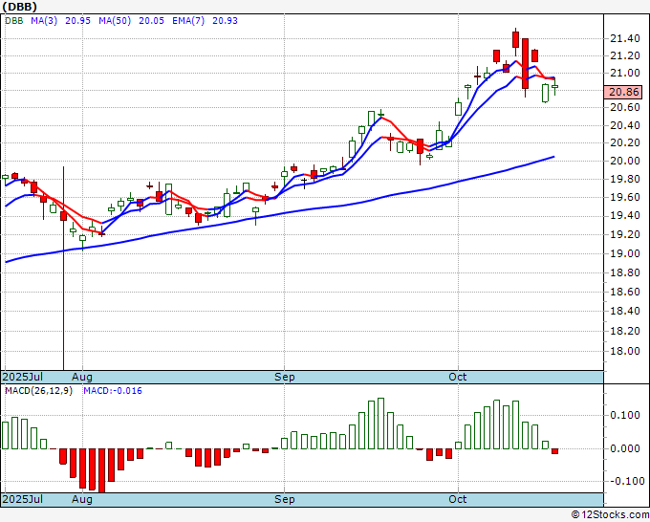Click the 18.60 price axis label
The image size is (650, 522).
point(625,292)
